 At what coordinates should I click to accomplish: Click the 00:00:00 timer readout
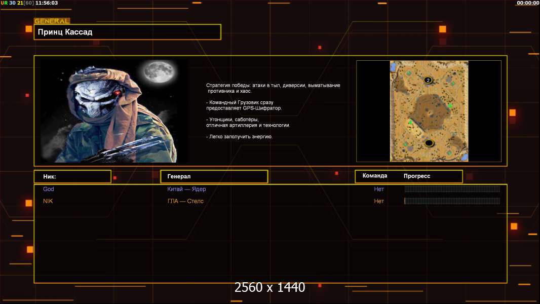(528, 3)
